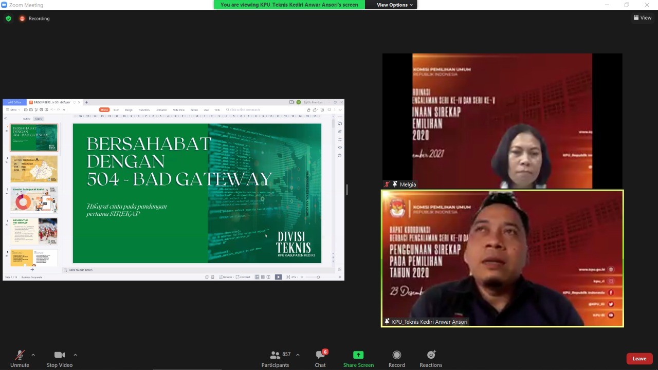Expand audio settings arrow beside Unmute
The height and width of the screenshot is (370, 658).
point(33,355)
